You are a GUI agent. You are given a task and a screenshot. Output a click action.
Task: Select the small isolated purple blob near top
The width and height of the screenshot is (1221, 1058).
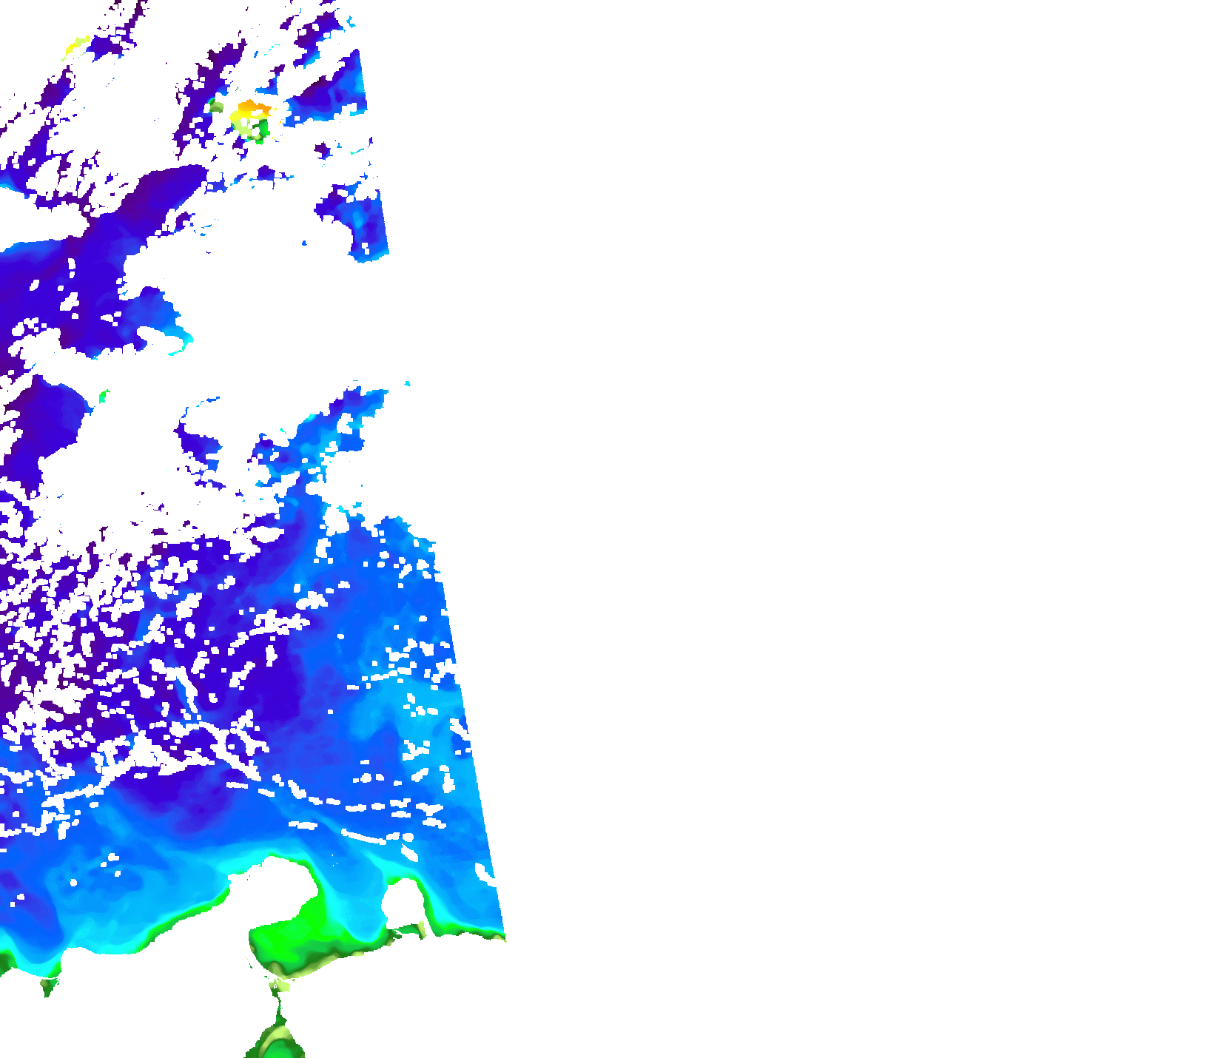321,151
